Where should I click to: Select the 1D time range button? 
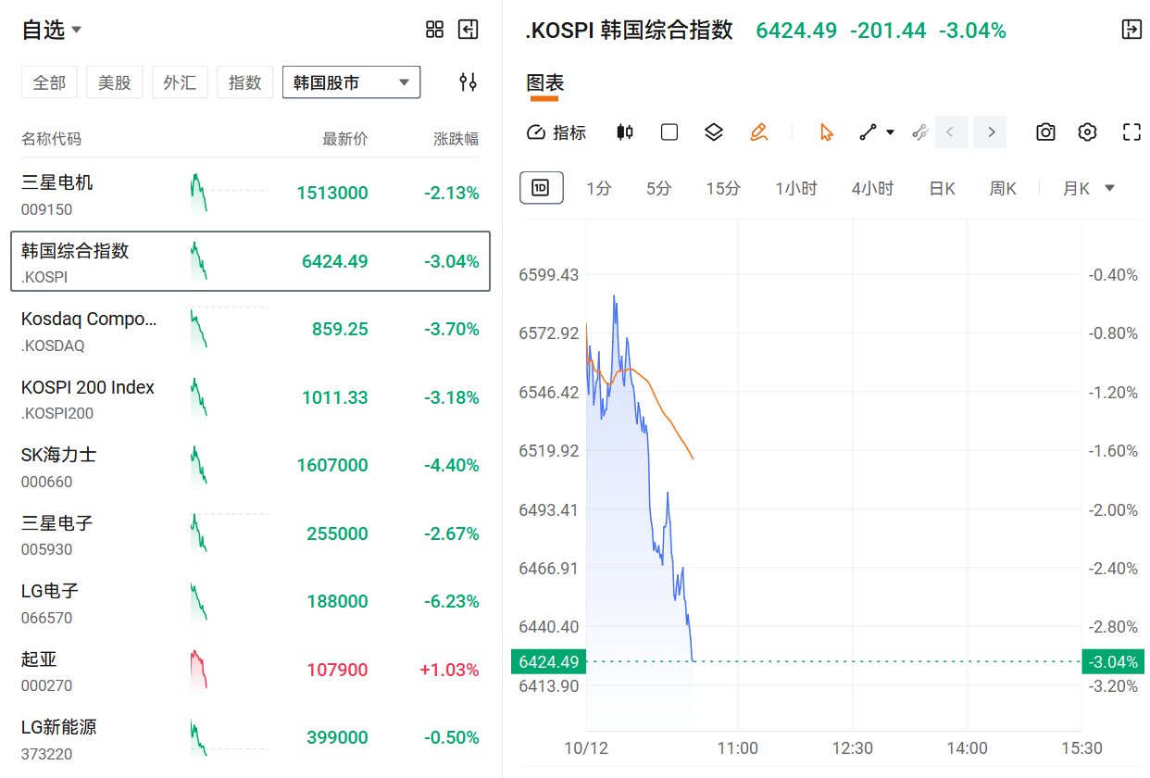pyautogui.click(x=541, y=188)
